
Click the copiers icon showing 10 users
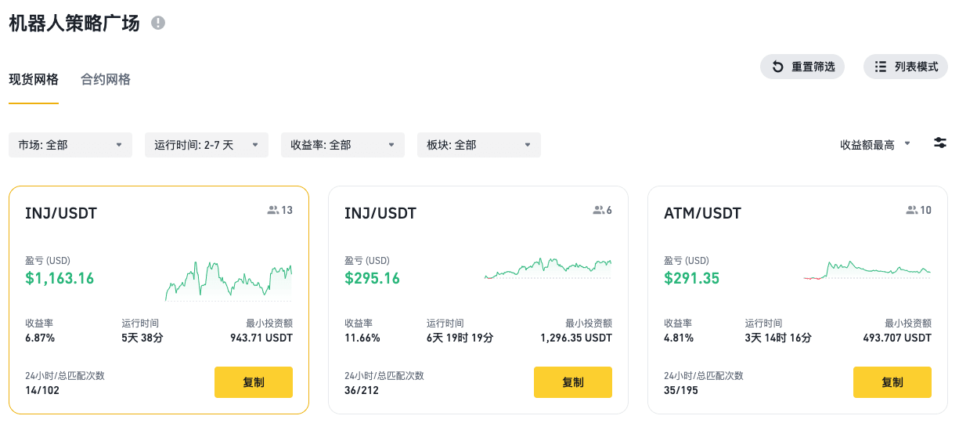[x=912, y=210]
